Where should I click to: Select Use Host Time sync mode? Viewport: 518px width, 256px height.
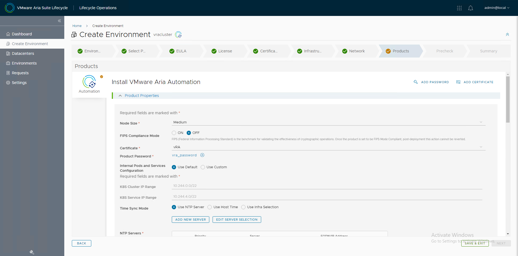(210, 207)
